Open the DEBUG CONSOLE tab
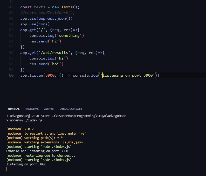 [71, 109]
